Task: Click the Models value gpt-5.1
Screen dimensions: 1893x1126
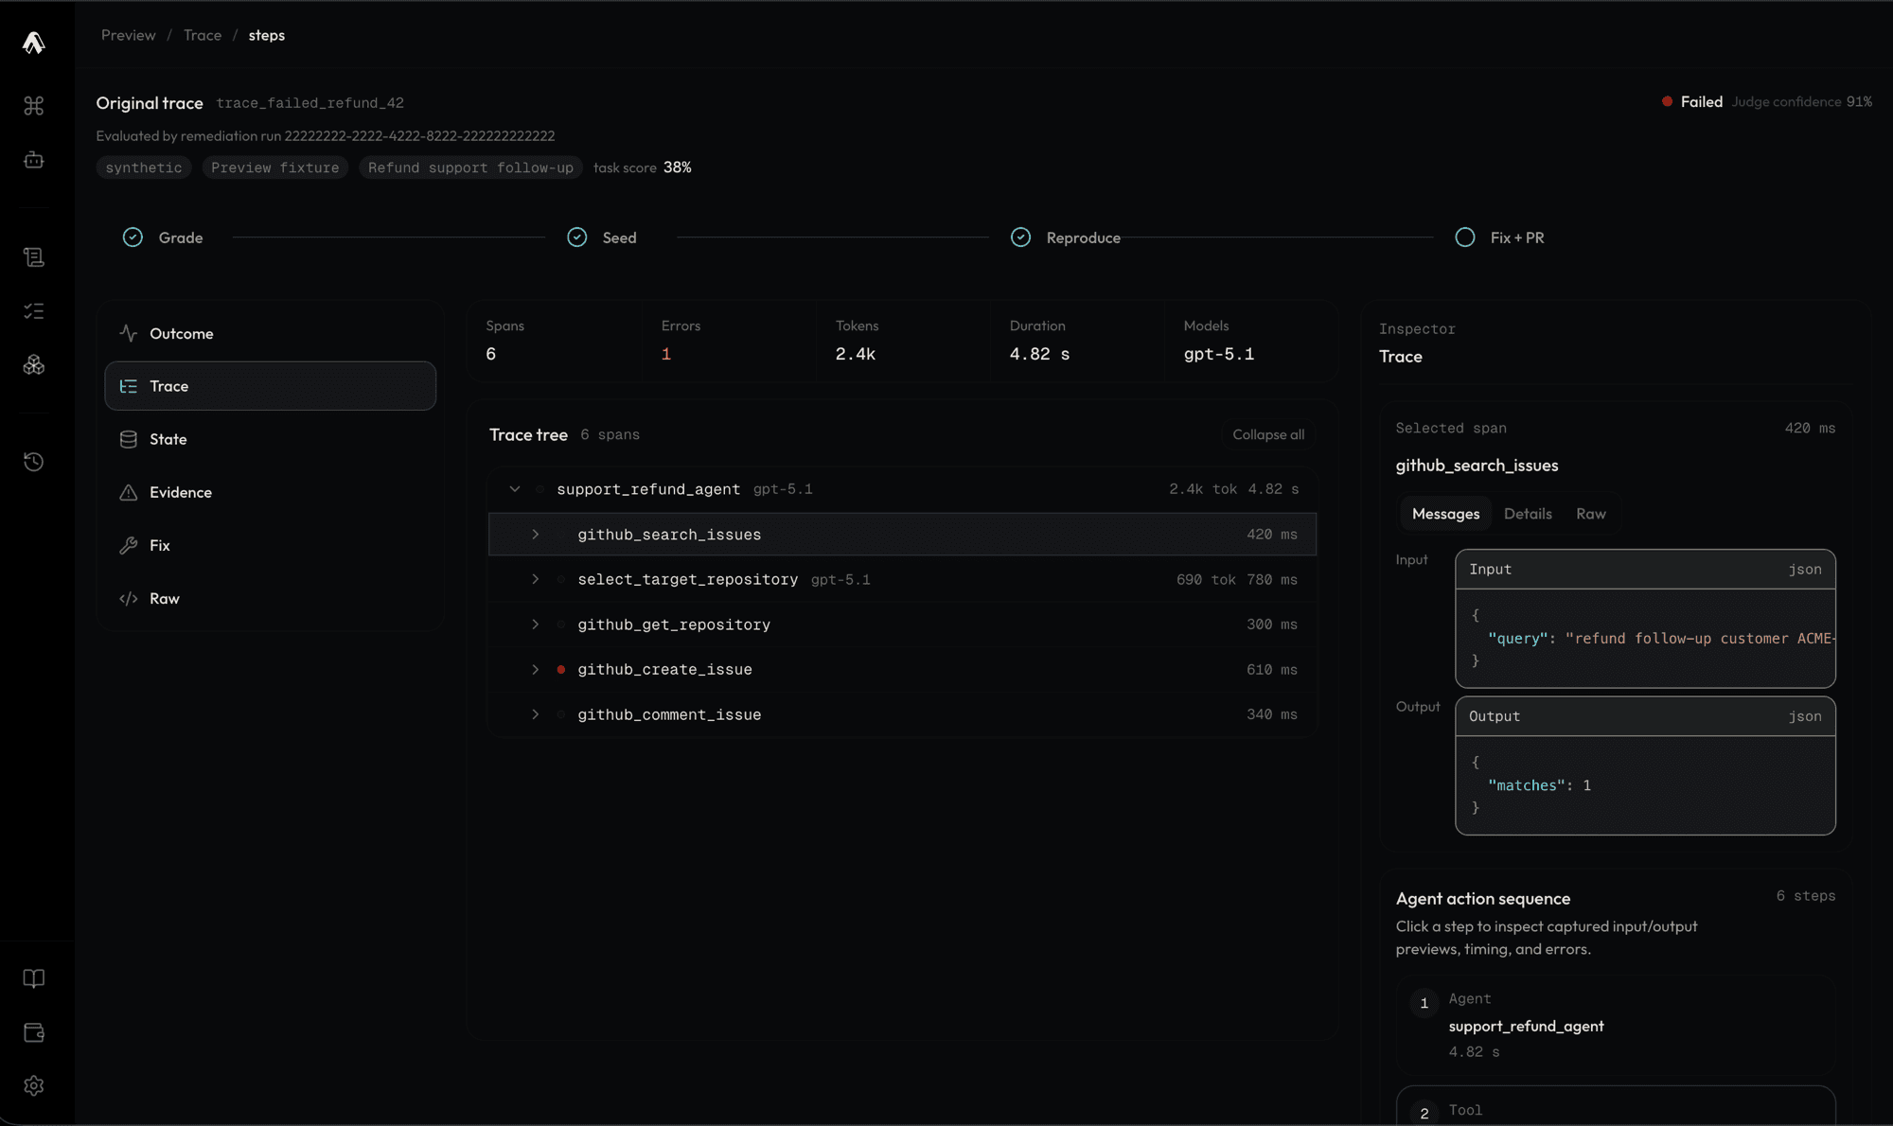Action: tap(1219, 354)
